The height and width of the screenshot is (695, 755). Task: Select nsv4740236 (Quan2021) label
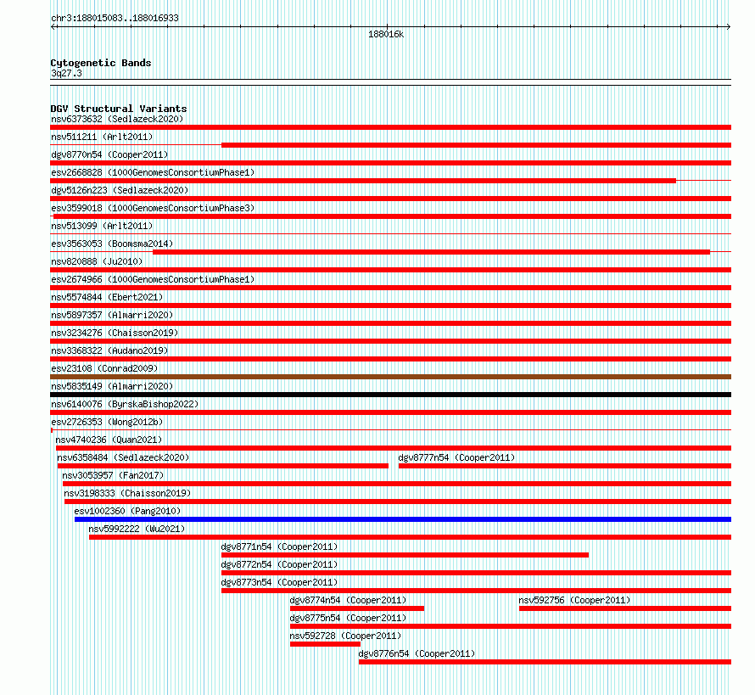pos(109,440)
